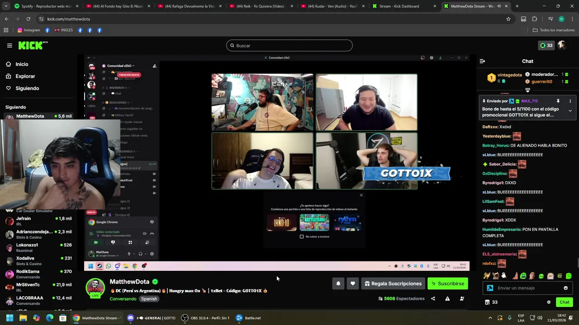Open the user profile avatar menu
This screenshot has width=579, height=325.
pyautogui.click(x=562, y=45)
